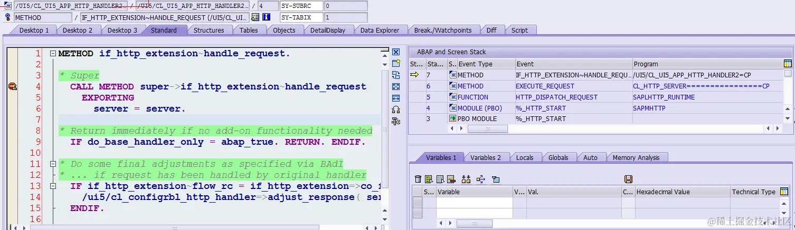Click the program source icon at top-left

click(8, 6)
